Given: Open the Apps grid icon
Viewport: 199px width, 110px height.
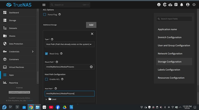Looking at the screenshot, I should (x=5, y=75).
